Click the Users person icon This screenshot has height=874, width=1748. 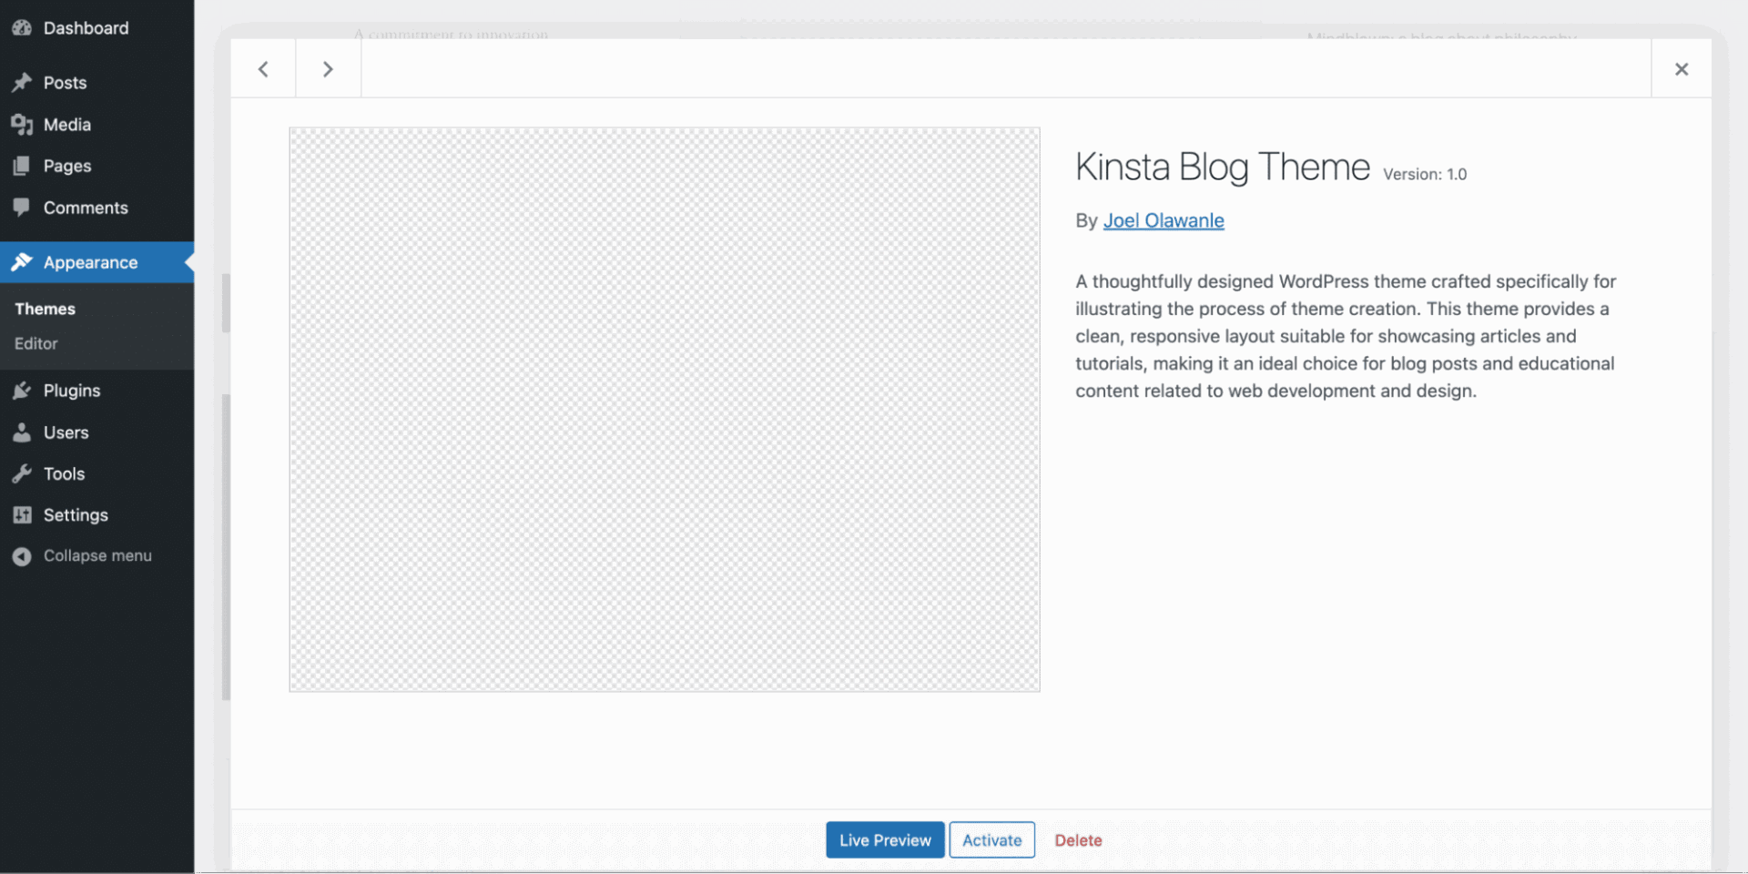(x=22, y=432)
